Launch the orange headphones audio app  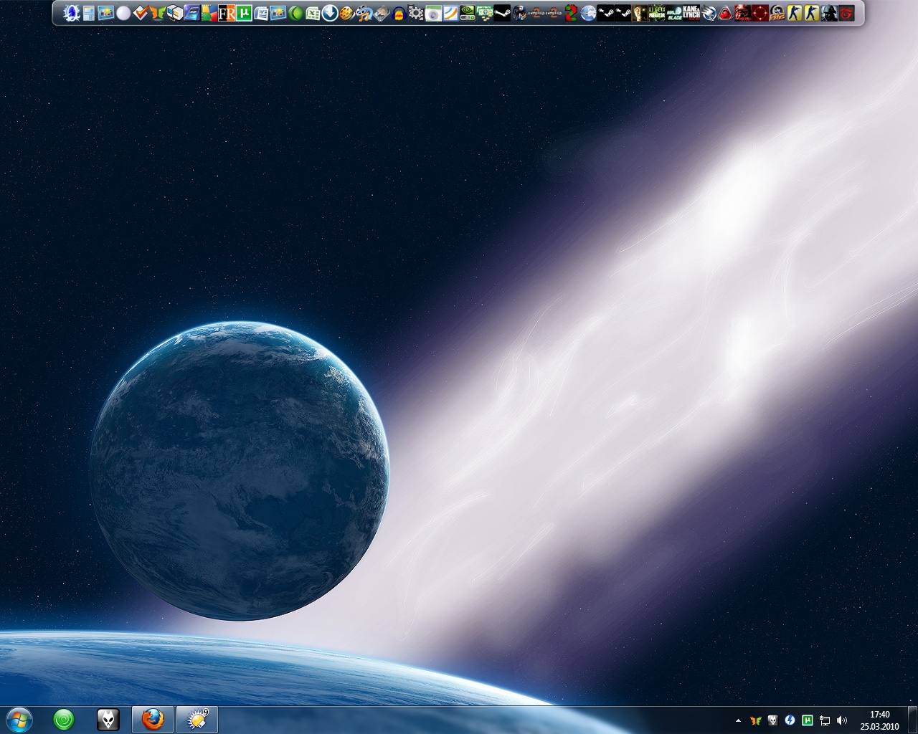click(x=398, y=13)
